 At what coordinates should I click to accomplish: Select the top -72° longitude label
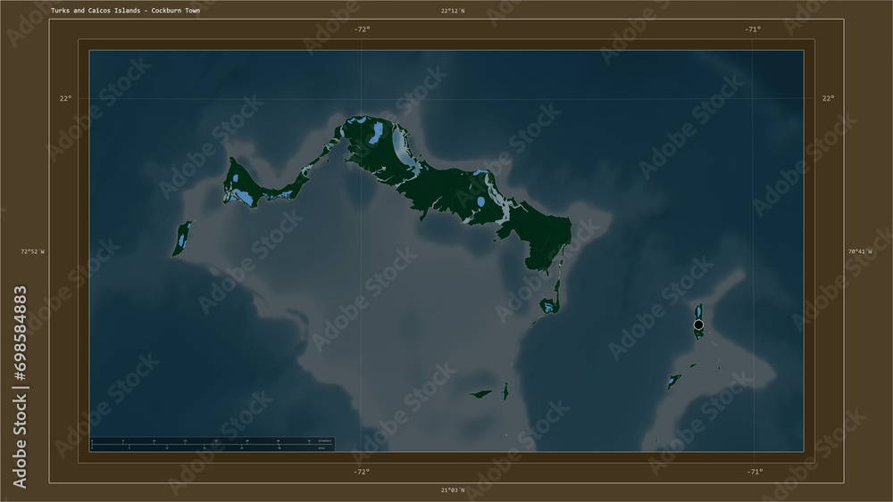tap(362, 29)
